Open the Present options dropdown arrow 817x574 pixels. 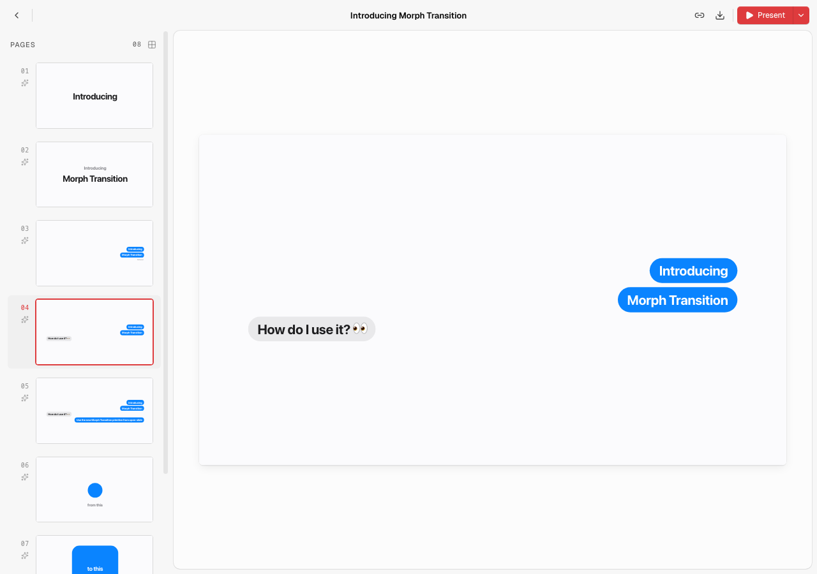(802, 15)
